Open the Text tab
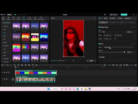Viewport: 138px width, 104px height. tap(14, 18)
